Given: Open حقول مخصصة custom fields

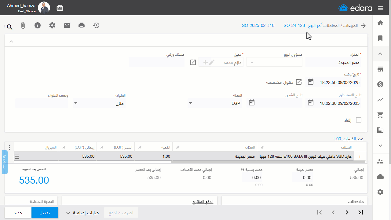Looking at the screenshot, I should point(284,82).
